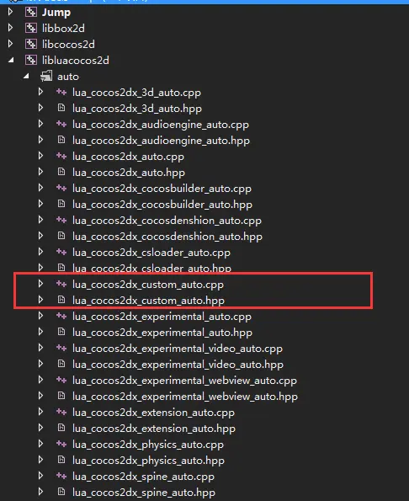Select lua_cocos2dx_cocosdenshion_auto.hpp file name
The width and height of the screenshot is (409, 501).
[x=167, y=237]
